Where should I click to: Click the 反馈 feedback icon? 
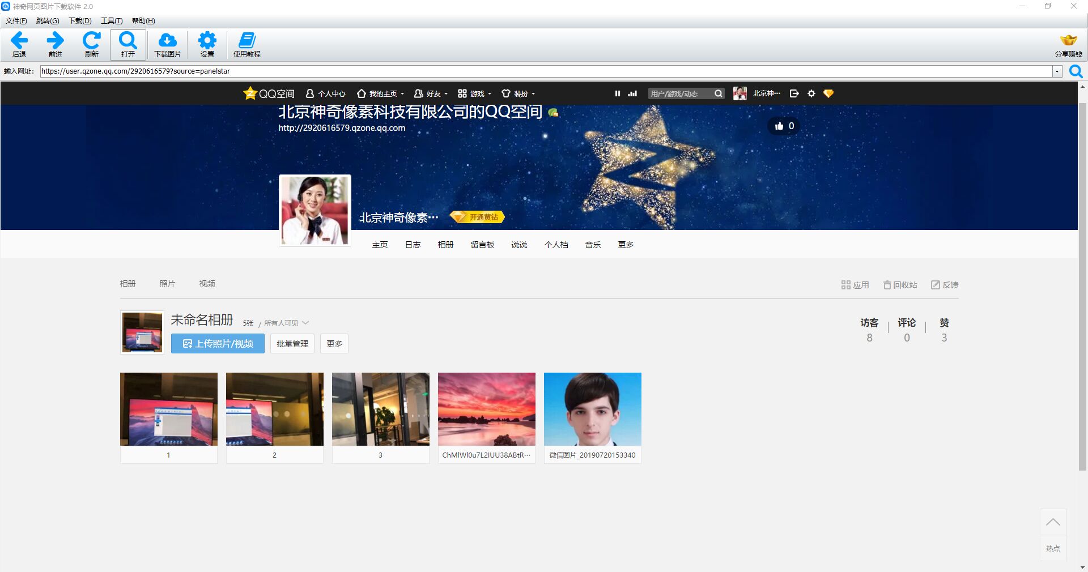[x=936, y=285]
